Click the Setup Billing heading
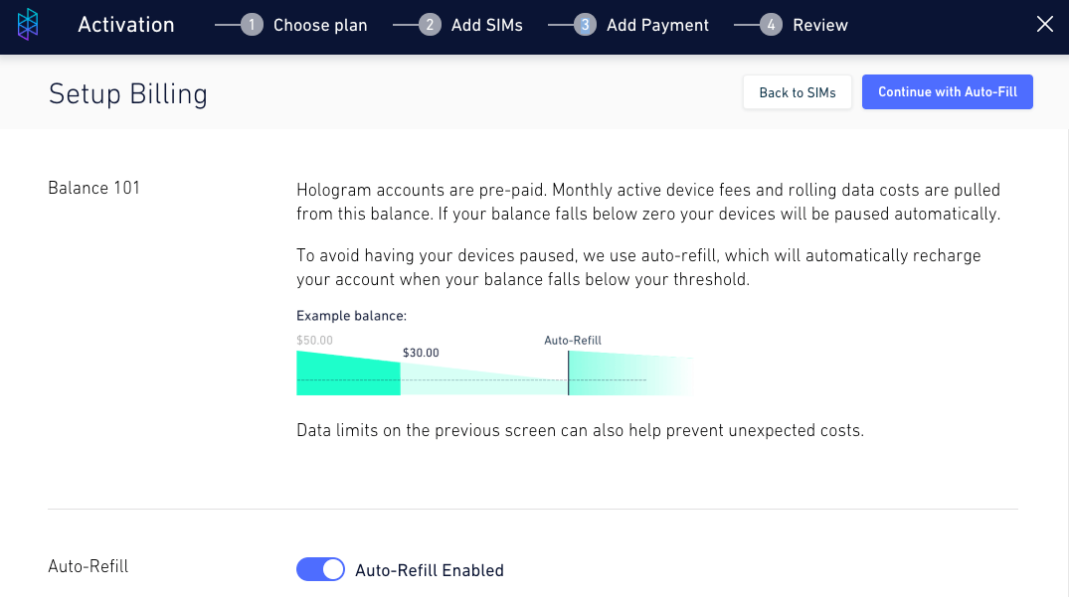1069x597 pixels. click(x=128, y=94)
